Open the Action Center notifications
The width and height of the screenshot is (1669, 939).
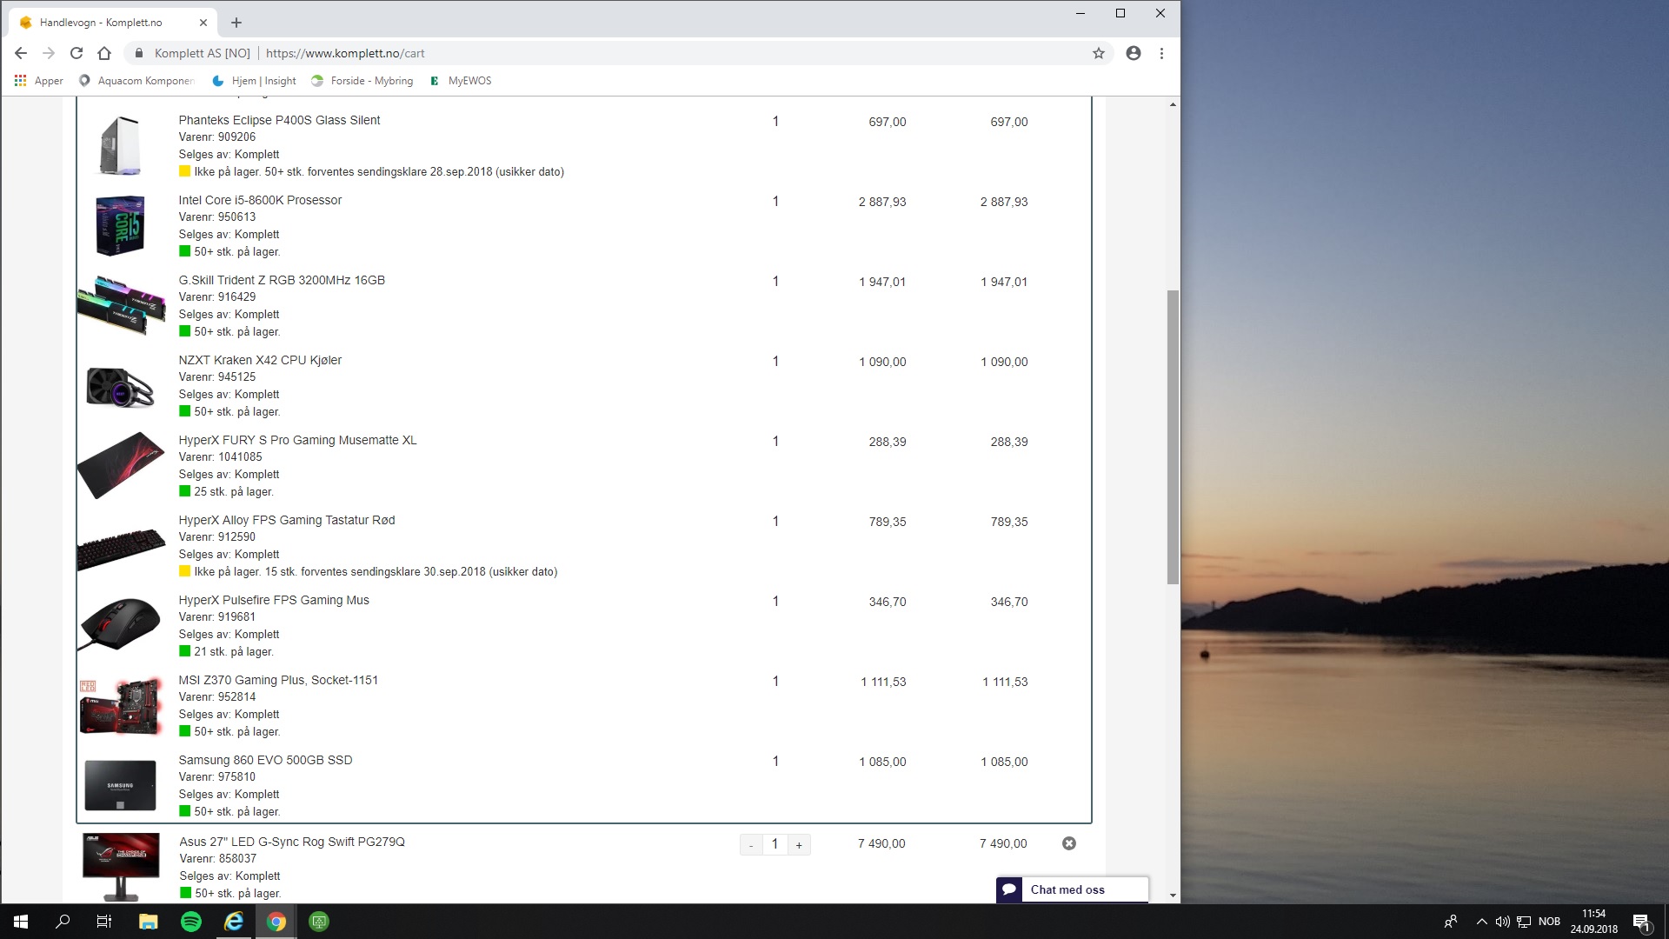[x=1641, y=922]
